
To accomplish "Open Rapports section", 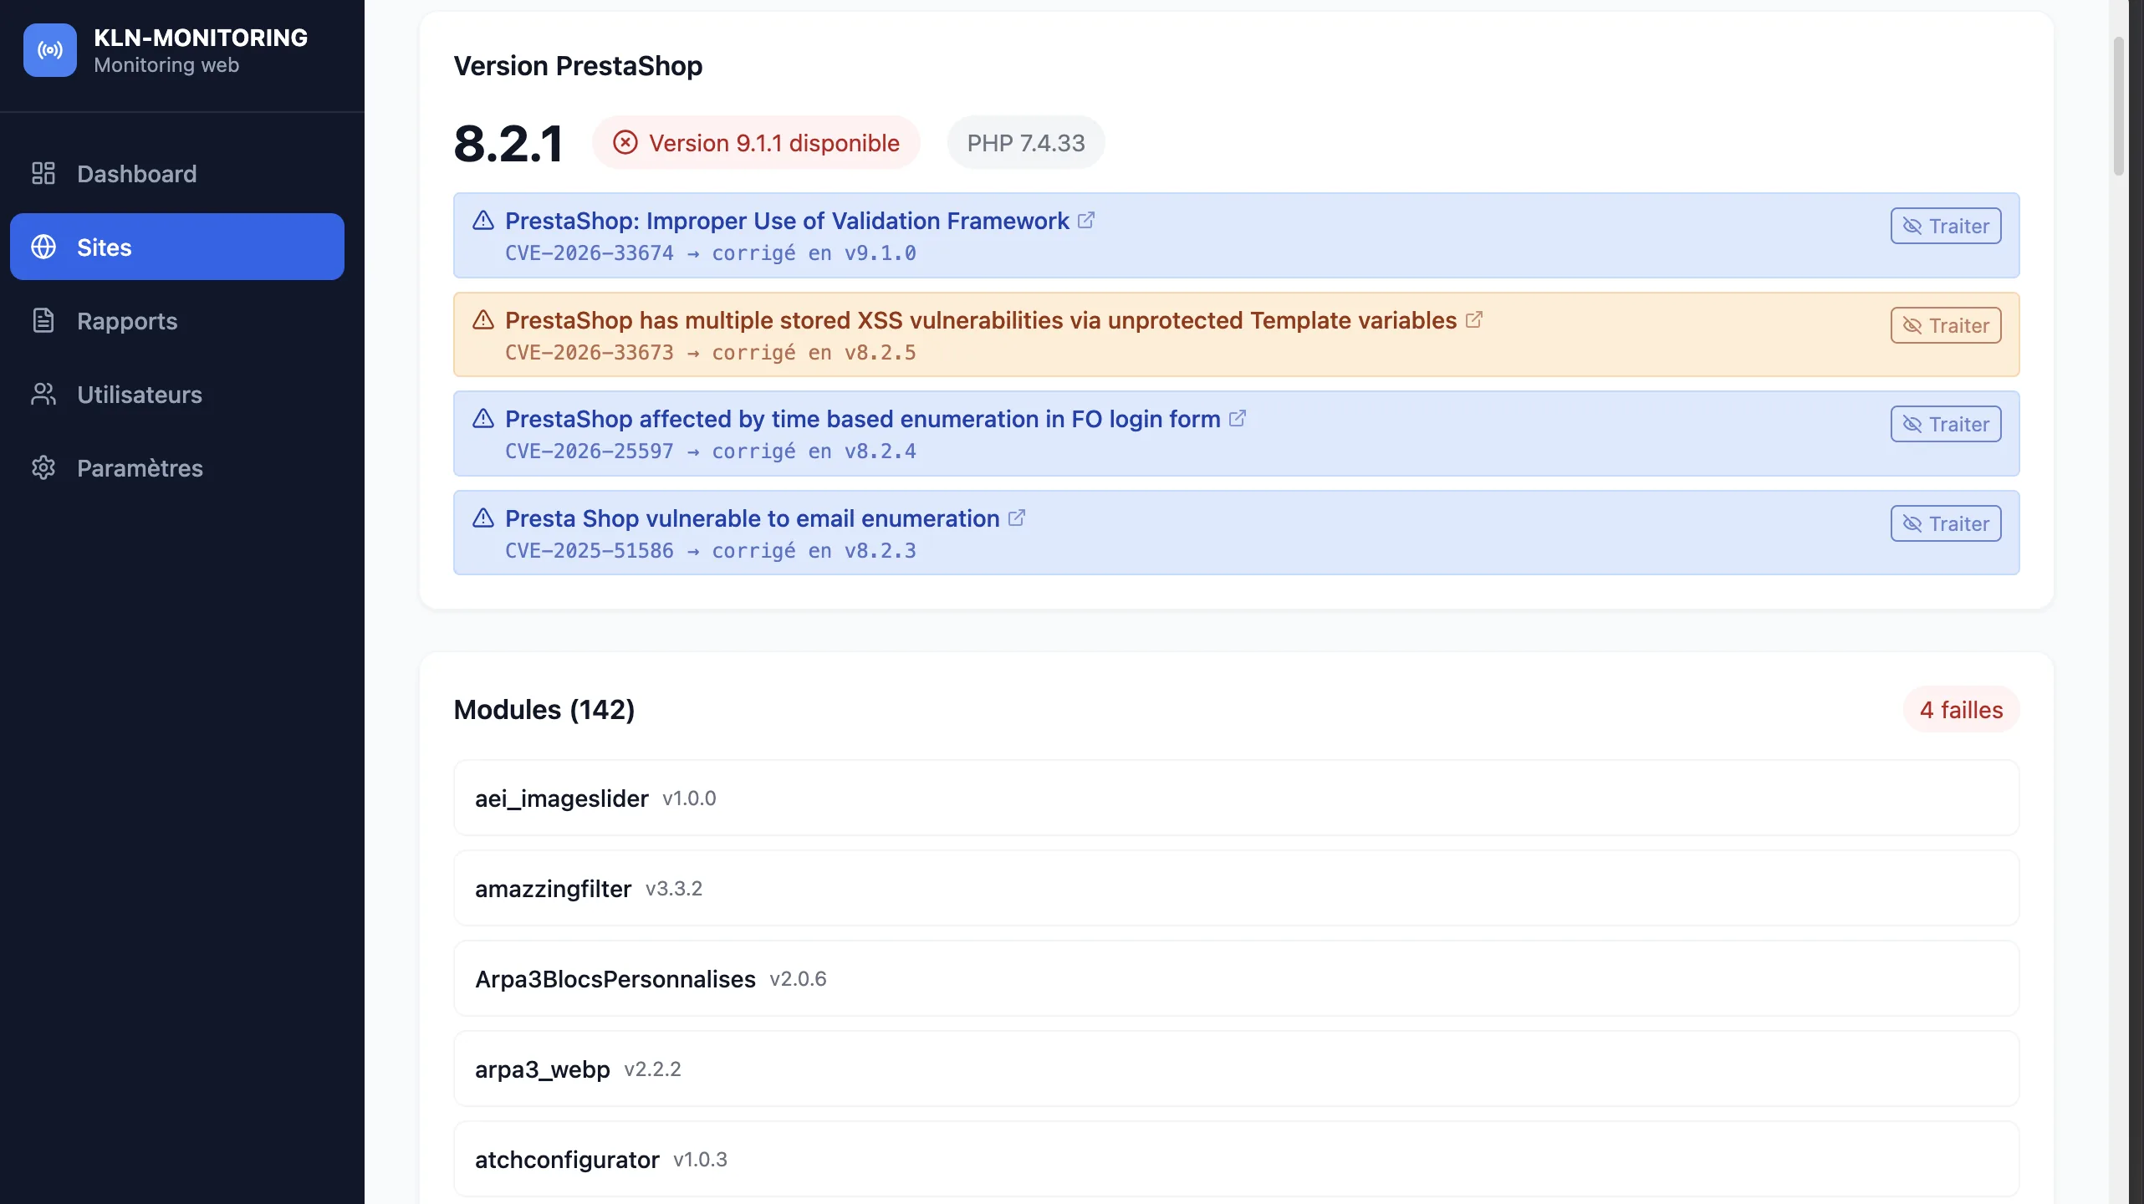I will pyautogui.click(x=177, y=320).
